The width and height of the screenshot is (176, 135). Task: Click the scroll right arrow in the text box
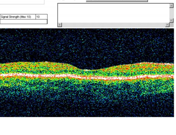point(167,25)
